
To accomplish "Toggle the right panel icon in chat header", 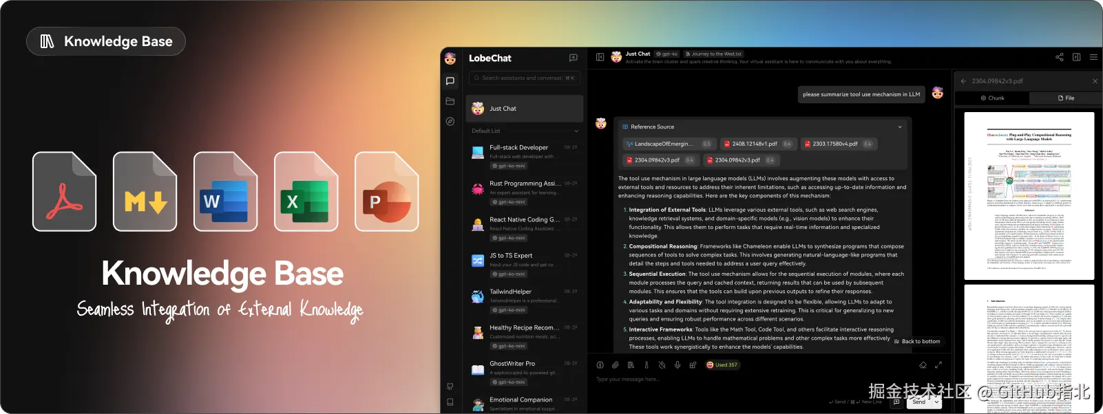I will coord(1076,57).
